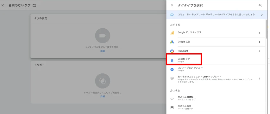Click the shield icon for CMP templates
The image size is (270, 114).
click(x=172, y=78)
